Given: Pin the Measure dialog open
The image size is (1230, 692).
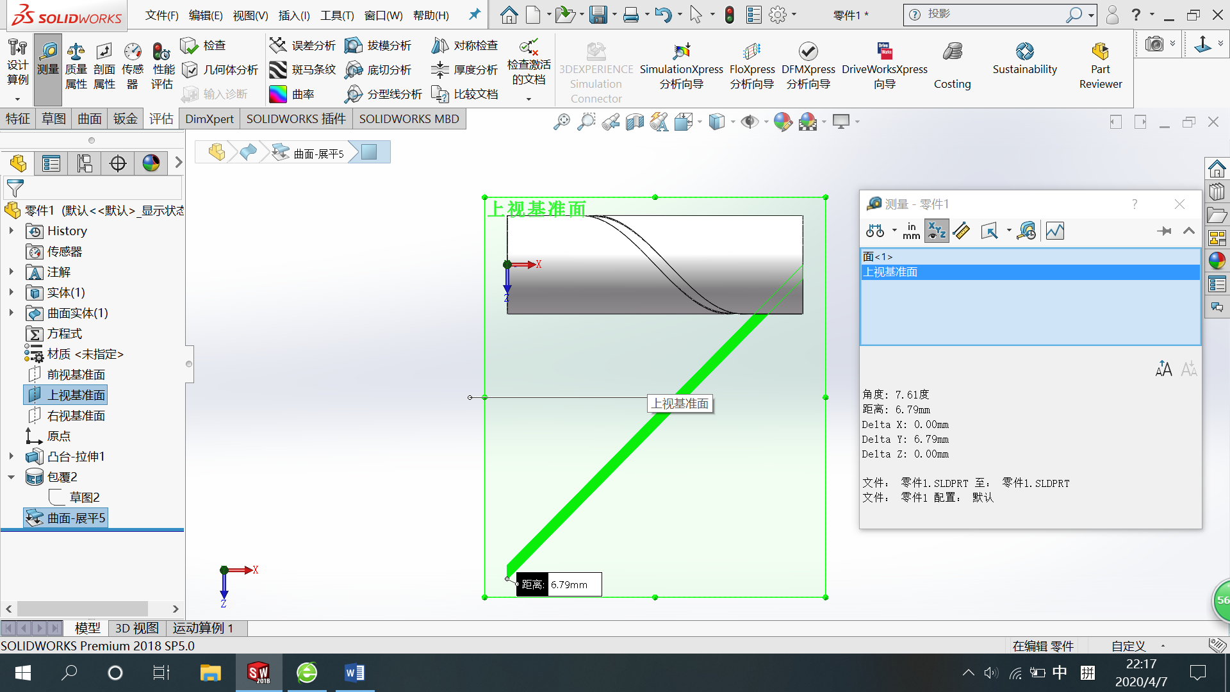Looking at the screenshot, I should (1164, 231).
